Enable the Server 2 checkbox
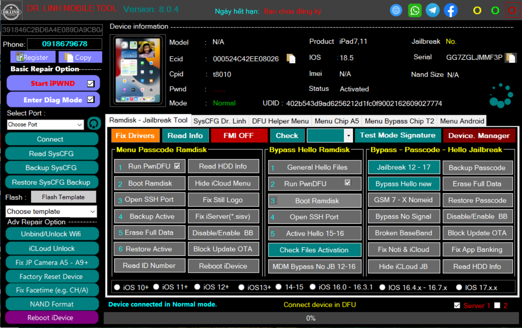The width and height of the screenshot is (522, 328). (x=498, y=306)
